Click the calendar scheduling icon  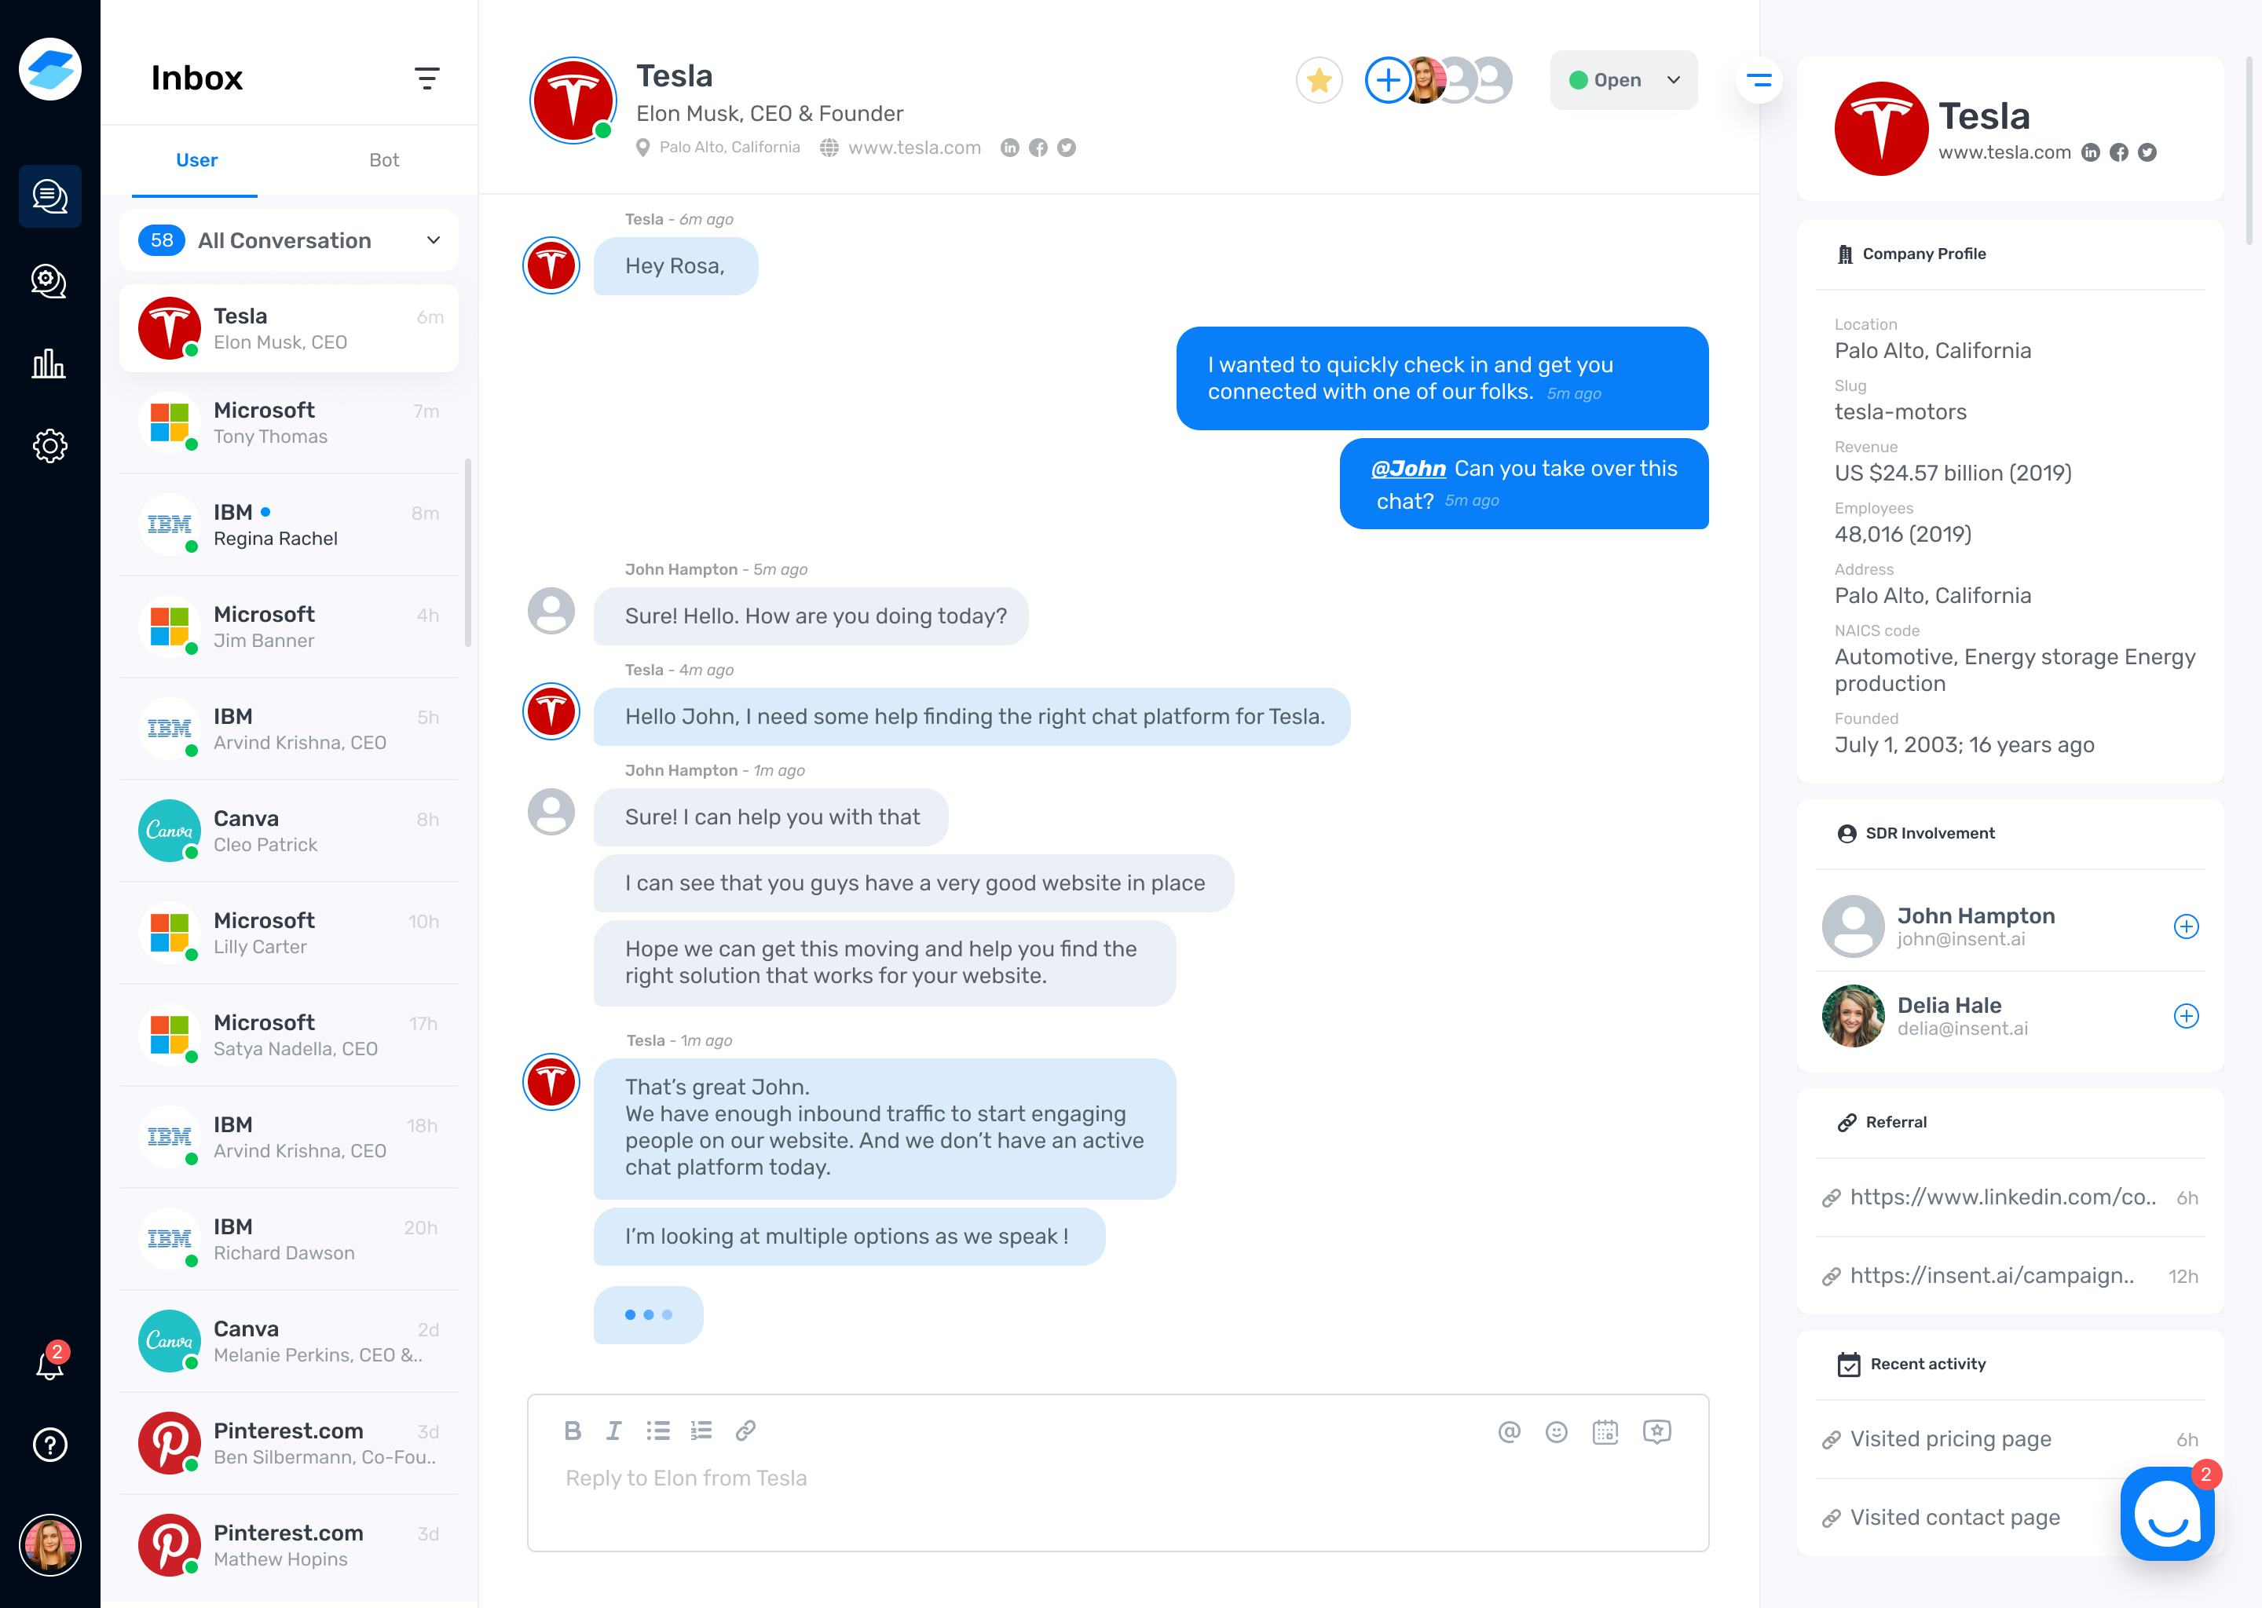click(x=1605, y=1432)
